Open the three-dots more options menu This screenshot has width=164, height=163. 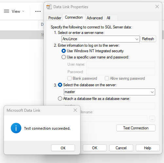38,11
